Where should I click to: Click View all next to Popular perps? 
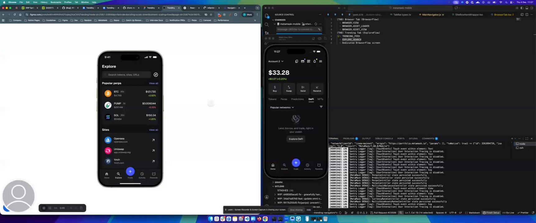pyautogui.click(x=154, y=83)
